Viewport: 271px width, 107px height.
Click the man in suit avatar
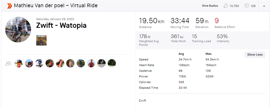[70, 63]
